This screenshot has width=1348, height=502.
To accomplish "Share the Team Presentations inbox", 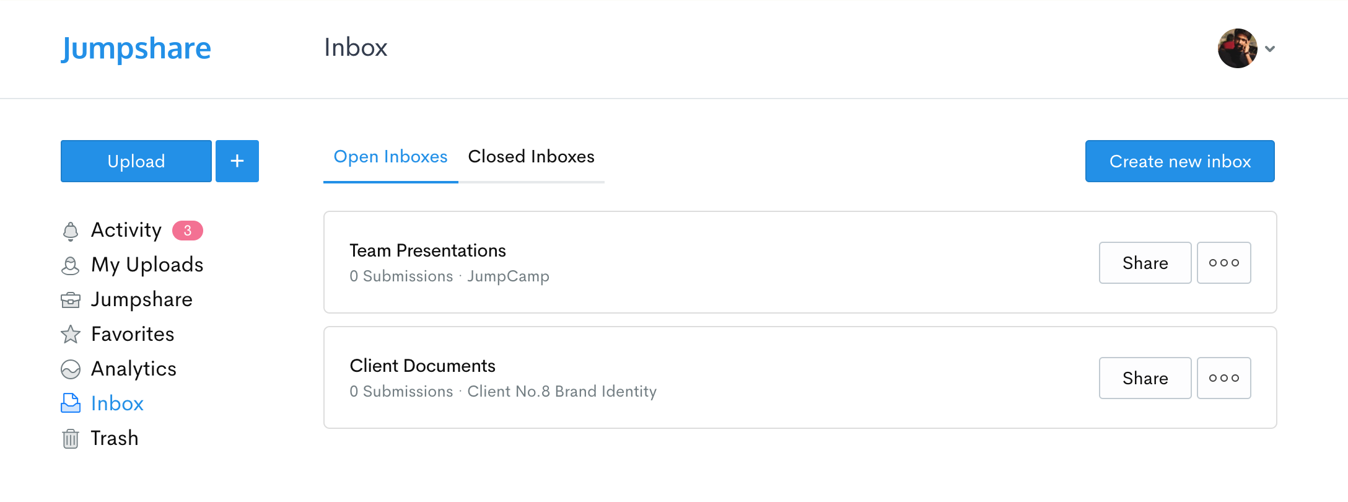I will pos(1145,263).
